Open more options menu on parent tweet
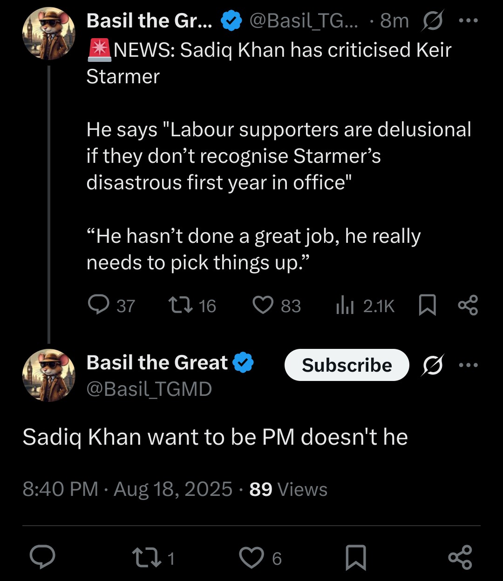The width and height of the screenshot is (503, 581). 469,21
